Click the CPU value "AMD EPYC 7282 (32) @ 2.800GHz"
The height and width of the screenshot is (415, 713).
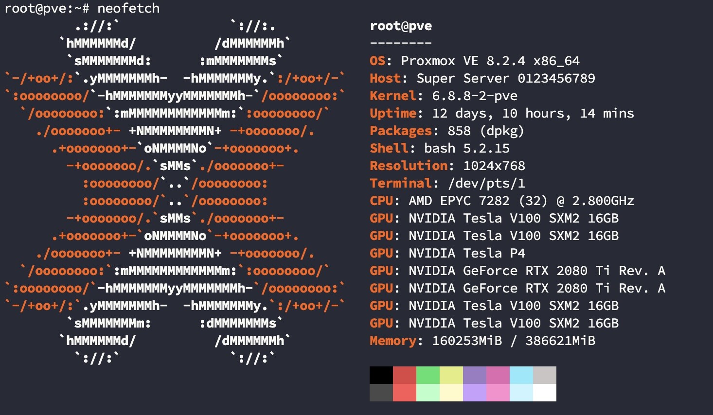pyautogui.click(x=521, y=201)
